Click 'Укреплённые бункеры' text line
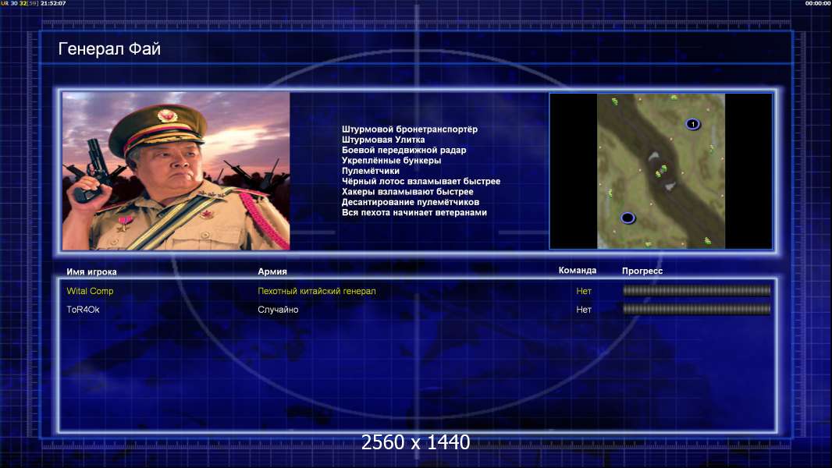This screenshot has height=468, width=832. pyautogui.click(x=391, y=161)
